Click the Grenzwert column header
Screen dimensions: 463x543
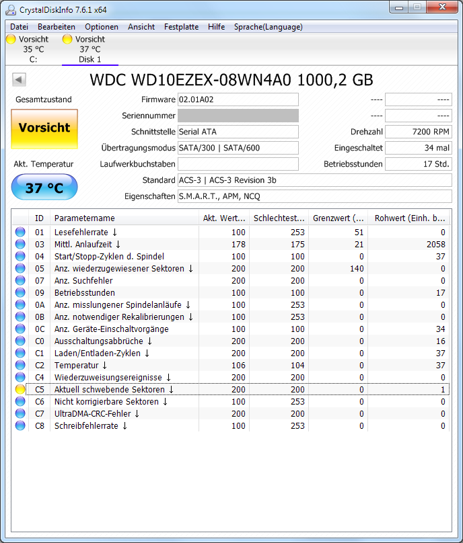pyautogui.click(x=338, y=218)
